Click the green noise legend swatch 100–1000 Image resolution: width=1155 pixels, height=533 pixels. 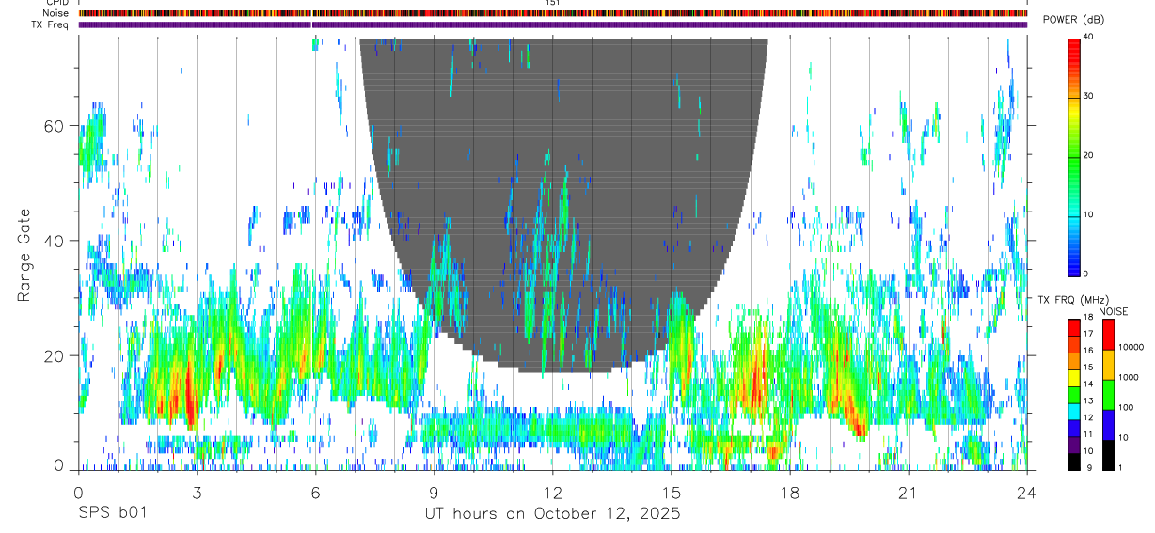pos(1108,395)
